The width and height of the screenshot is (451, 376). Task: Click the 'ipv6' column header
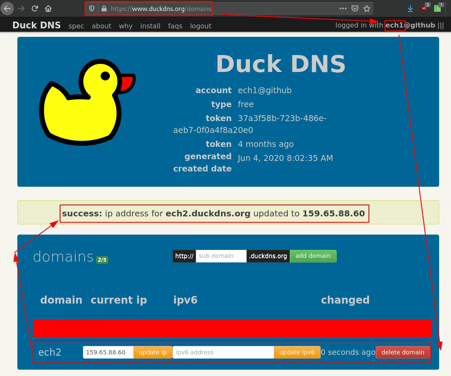pos(185,300)
